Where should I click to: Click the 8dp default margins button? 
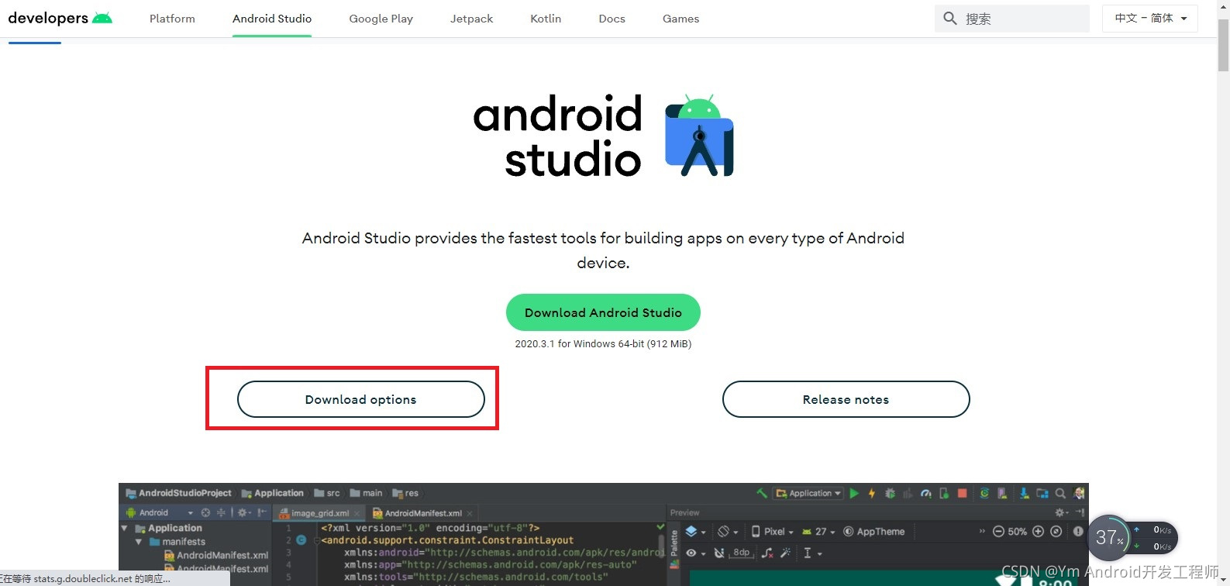(x=741, y=553)
